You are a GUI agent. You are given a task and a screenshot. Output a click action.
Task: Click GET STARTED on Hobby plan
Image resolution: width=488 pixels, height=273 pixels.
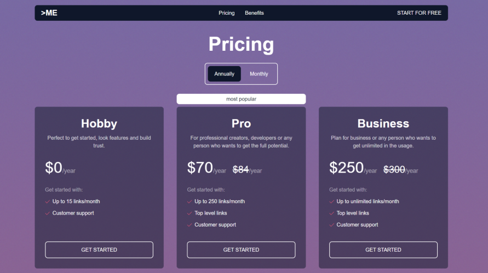click(99, 250)
